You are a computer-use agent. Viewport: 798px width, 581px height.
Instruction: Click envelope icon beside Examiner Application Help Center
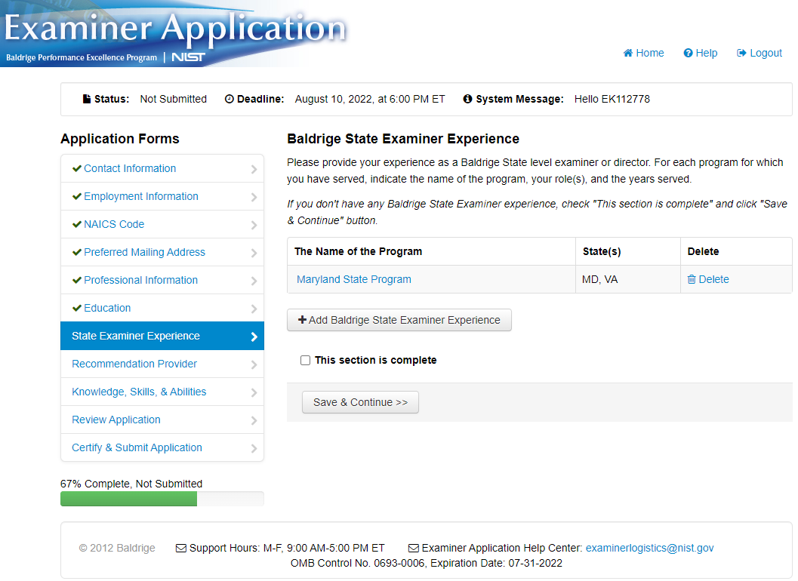click(x=414, y=549)
